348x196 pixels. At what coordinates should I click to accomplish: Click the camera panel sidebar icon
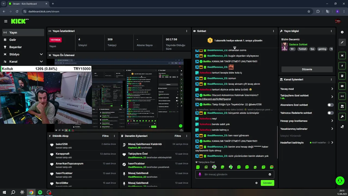[x=342, y=106]
